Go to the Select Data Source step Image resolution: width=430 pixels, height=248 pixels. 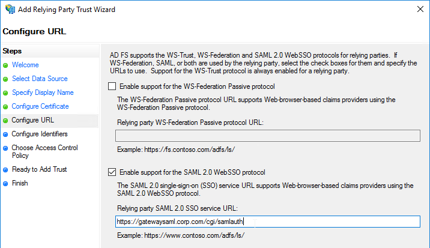click(40, 79)
